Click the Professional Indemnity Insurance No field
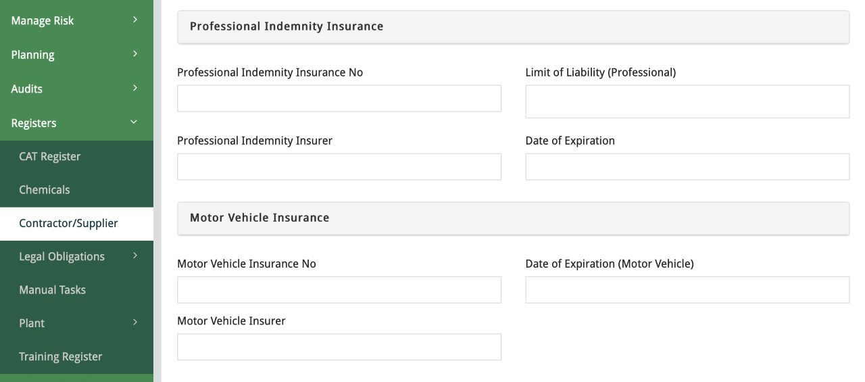Screen dimensions: 865x382 coord(339,99)
